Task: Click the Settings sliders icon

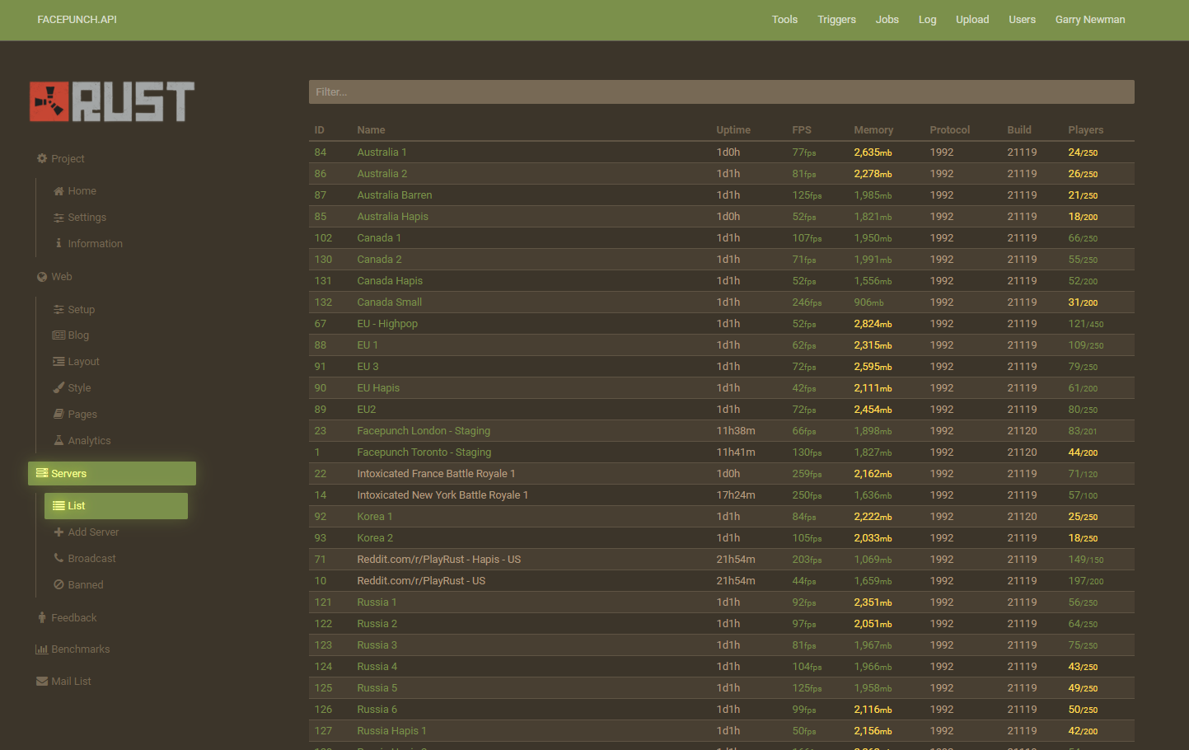Action: (x=59, y=218)
